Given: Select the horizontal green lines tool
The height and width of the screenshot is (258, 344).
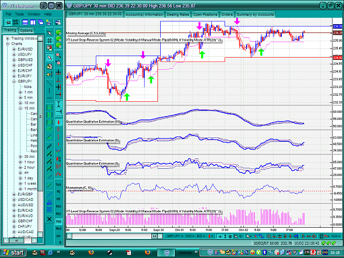Looking at the screenshot, I should tap(50, 107).
